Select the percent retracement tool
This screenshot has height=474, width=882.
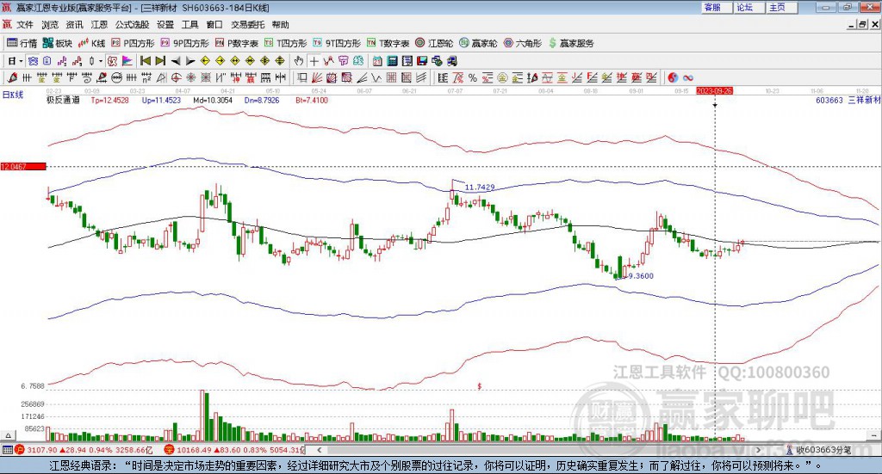(x=473, y=77)
